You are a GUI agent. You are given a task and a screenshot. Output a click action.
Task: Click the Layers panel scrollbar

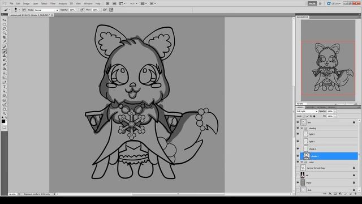tap(359, 155)
